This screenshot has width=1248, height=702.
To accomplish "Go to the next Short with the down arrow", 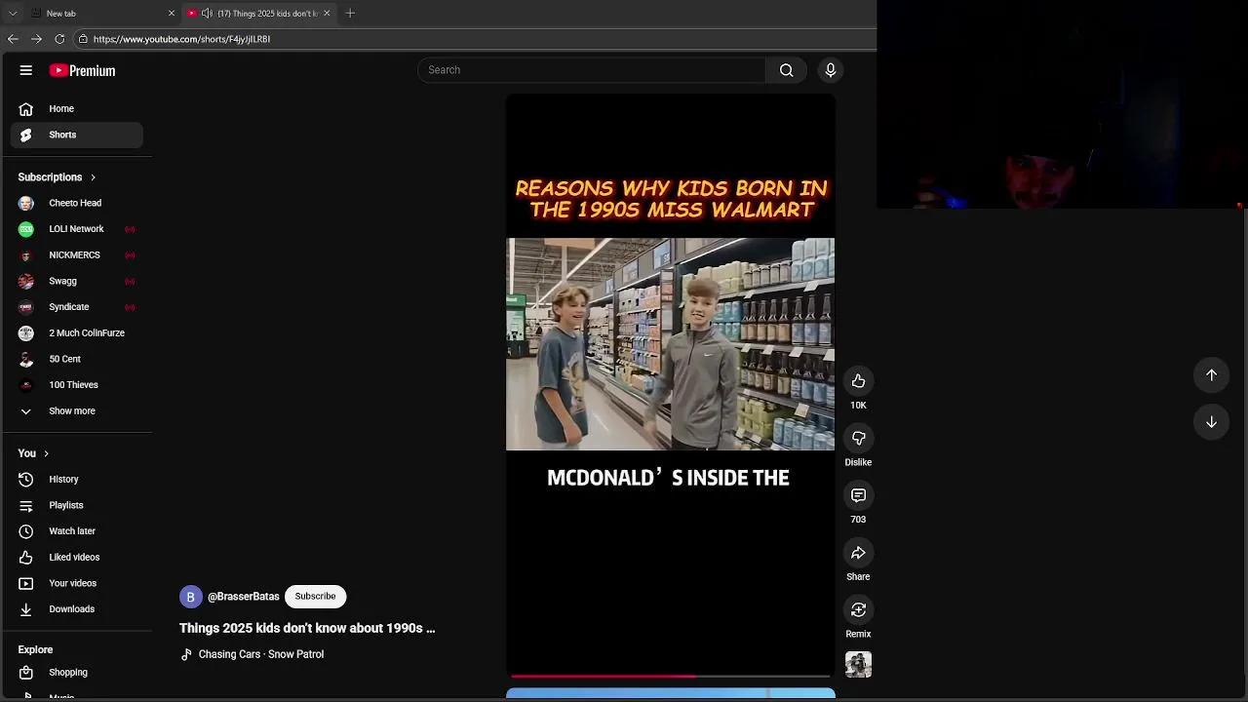I will coord(1212,422).
